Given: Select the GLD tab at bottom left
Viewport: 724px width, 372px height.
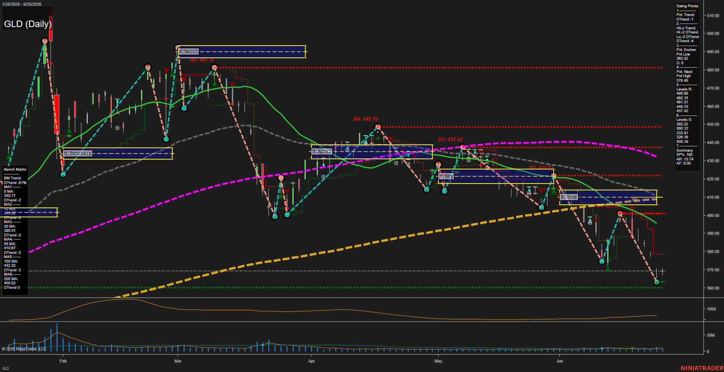Looking at the screenshot, I should pos(5,368).
